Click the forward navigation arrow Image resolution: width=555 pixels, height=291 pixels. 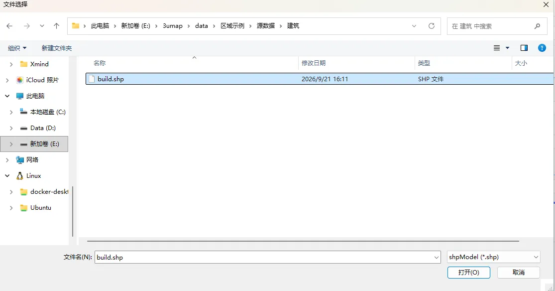pos(26,26)
